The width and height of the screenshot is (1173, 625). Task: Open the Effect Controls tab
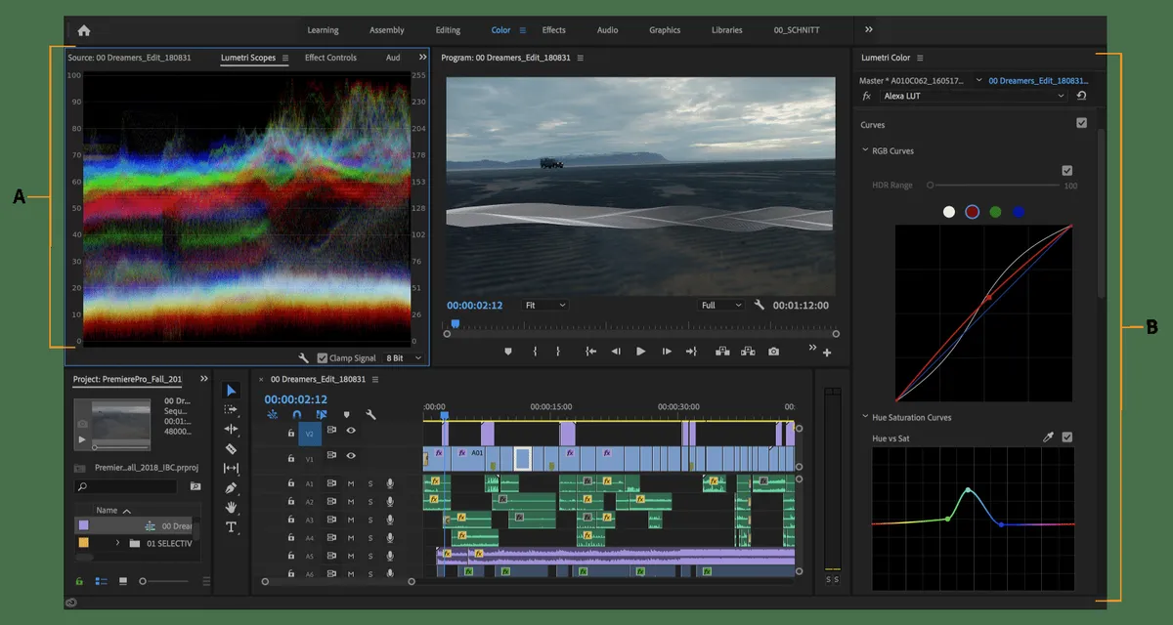(x=330, y=58)
